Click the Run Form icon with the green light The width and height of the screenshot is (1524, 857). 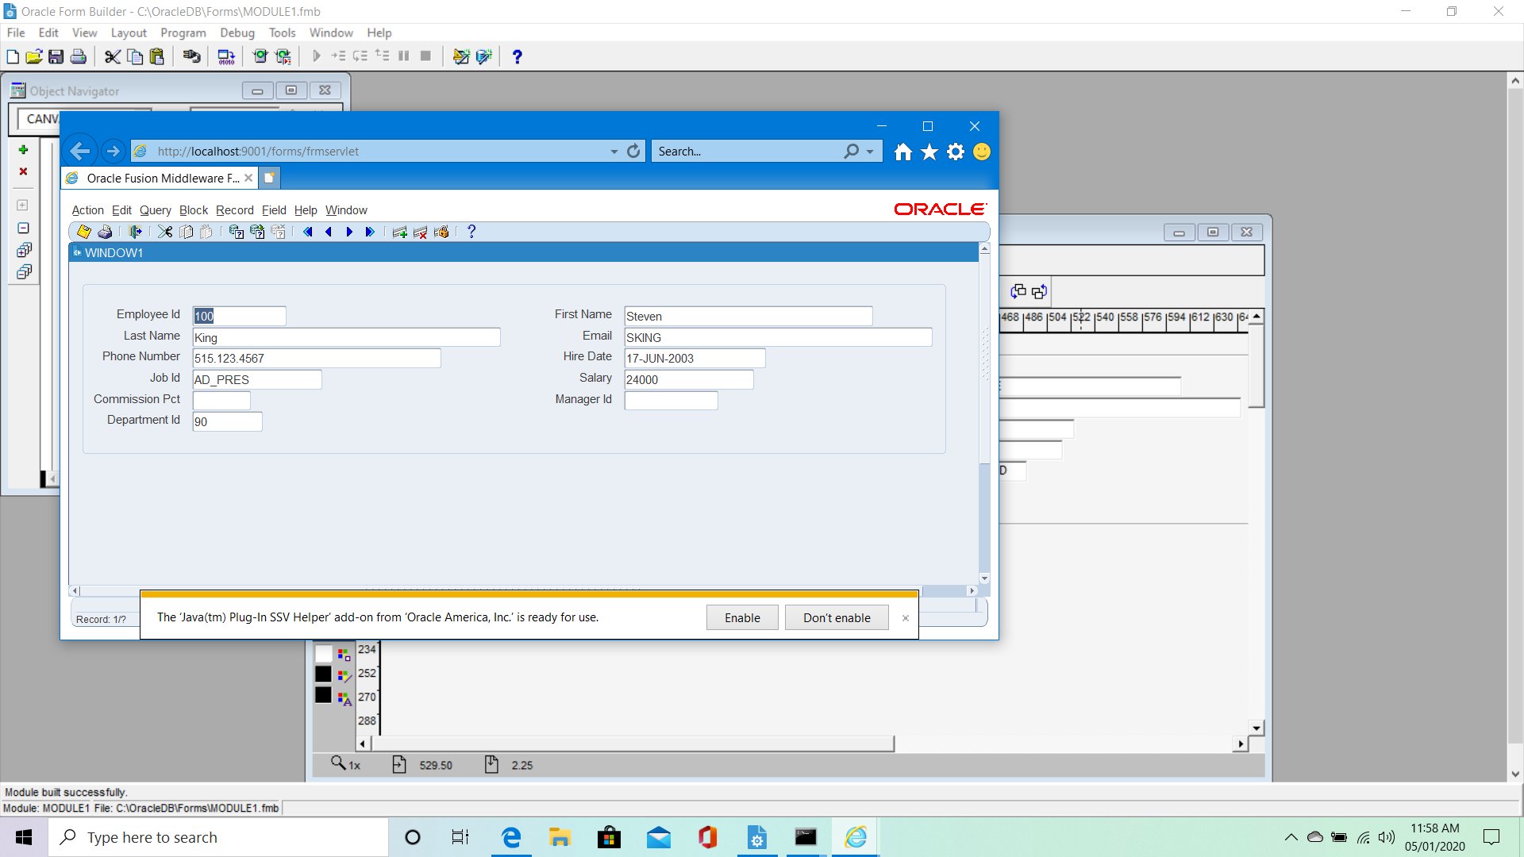point(260,56)
